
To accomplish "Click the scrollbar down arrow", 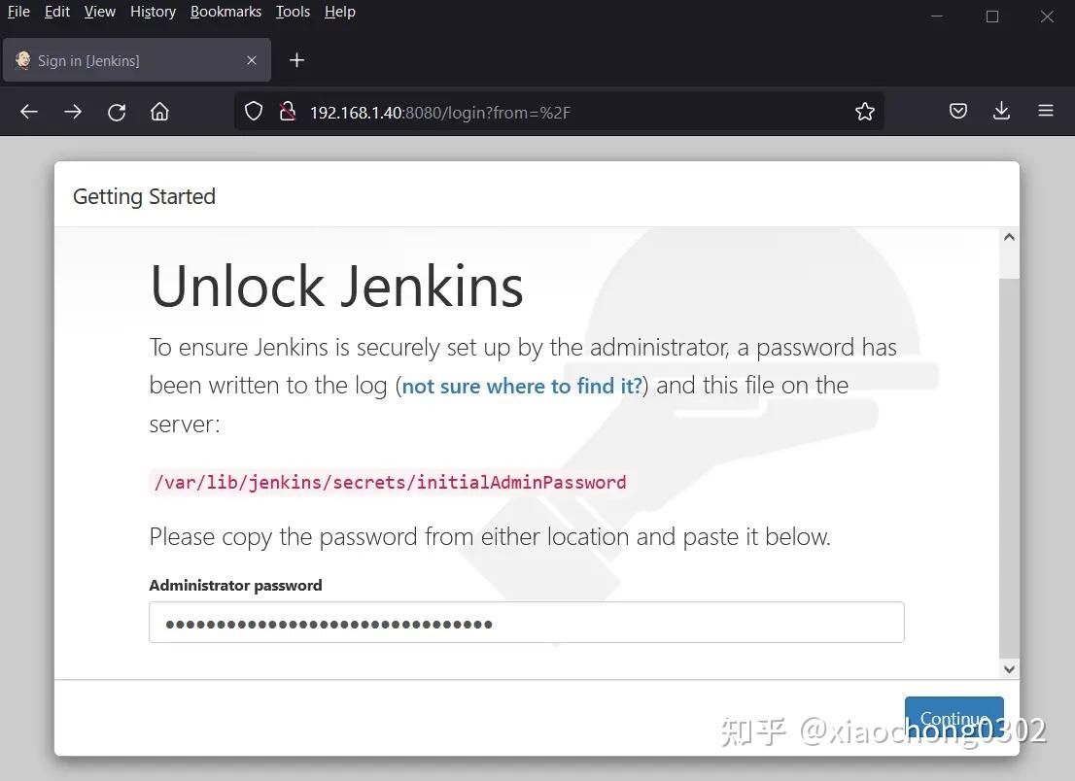I will 1009,668.
